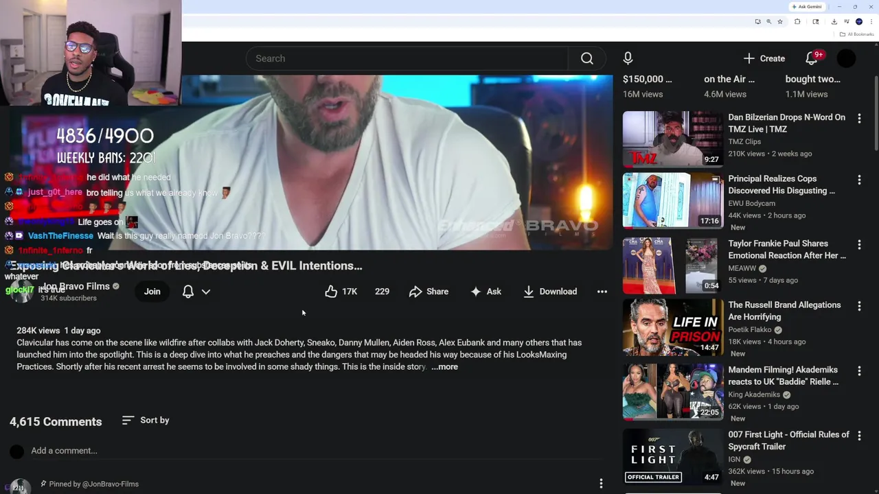Open 'The Russell Brand Allegations Are Horrifying' title
This screenshot has height=494, width=879.
pos(784,311)
